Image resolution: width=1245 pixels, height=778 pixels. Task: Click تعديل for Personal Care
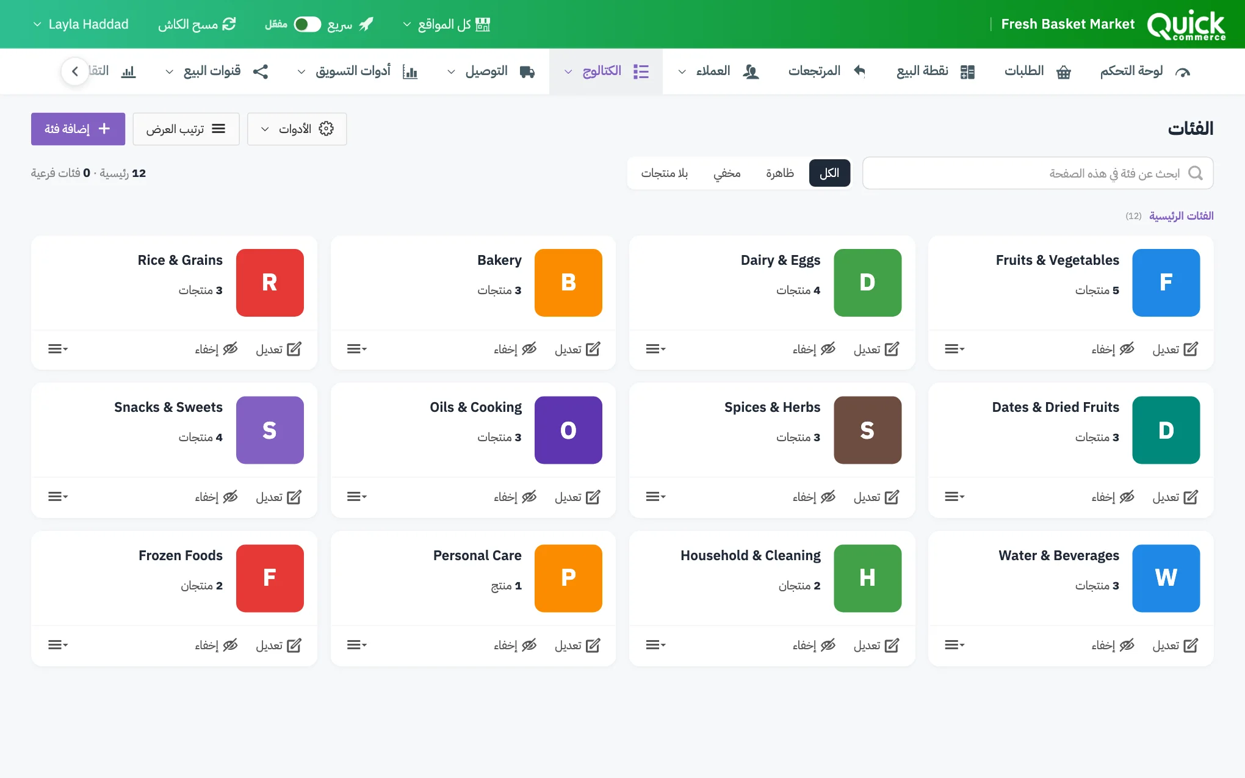click(x=577, y=645)
